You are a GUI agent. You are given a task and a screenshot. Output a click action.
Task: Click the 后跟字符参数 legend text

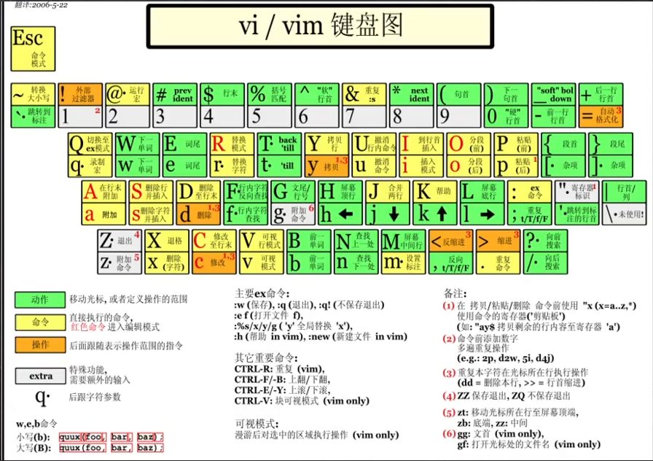pos(95,397)
